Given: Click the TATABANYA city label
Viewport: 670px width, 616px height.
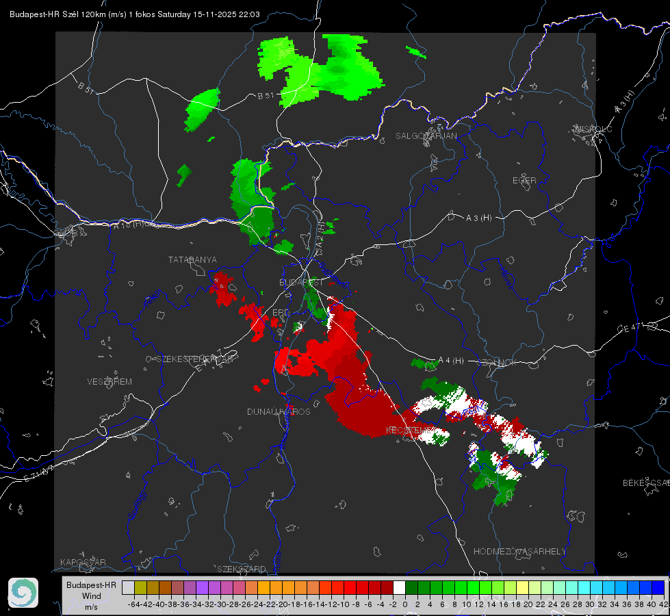Looking at the screenshot, I should (192, 260).
